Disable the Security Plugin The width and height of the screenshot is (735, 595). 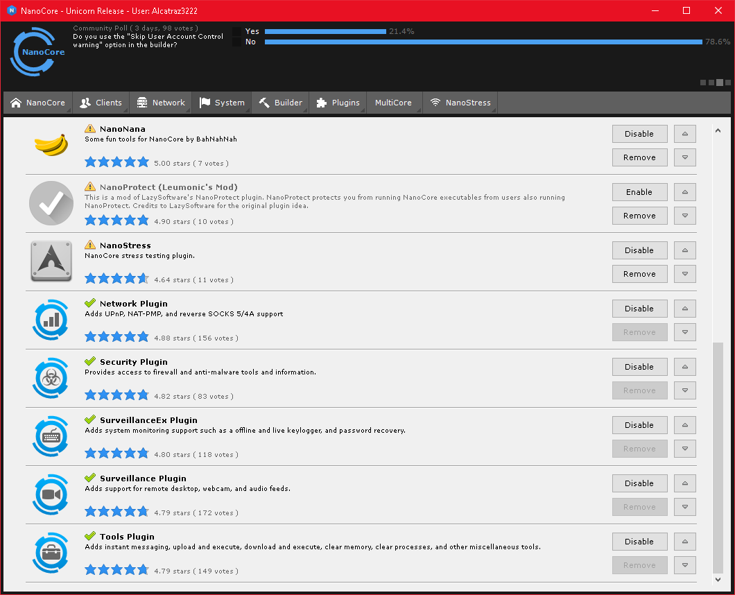[639, 367]
